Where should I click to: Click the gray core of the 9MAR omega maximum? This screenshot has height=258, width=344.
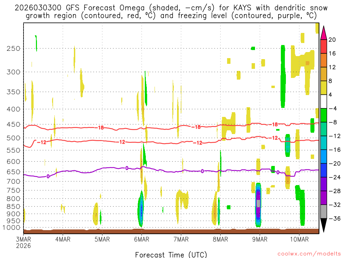pos(258,204)
